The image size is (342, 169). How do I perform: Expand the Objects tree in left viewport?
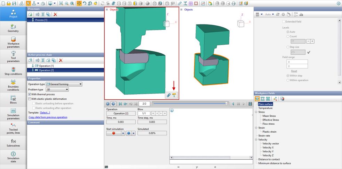pyautogui.click(x=107, y=10)
